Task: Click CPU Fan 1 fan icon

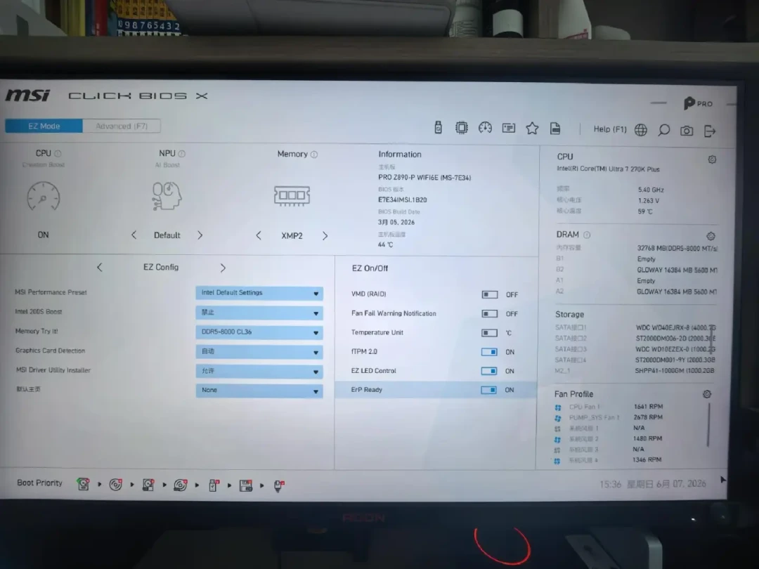Action: pos(558,407)
